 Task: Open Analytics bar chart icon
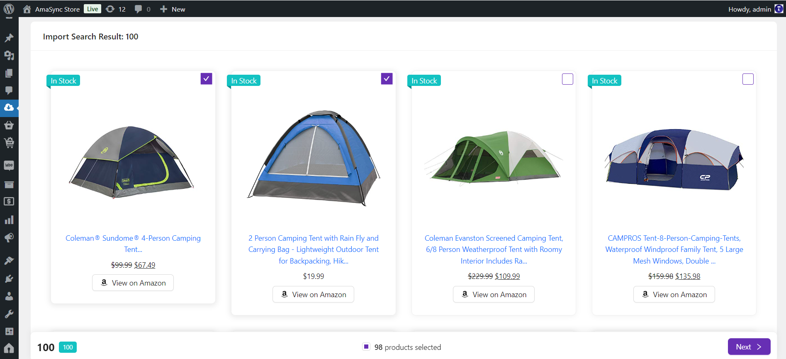coord(9,220)
